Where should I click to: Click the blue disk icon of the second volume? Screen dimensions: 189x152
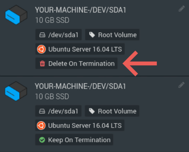(x=16, y=91)
